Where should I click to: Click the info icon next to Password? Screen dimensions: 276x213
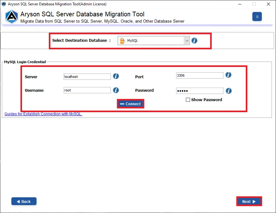(x=228, y=90)
